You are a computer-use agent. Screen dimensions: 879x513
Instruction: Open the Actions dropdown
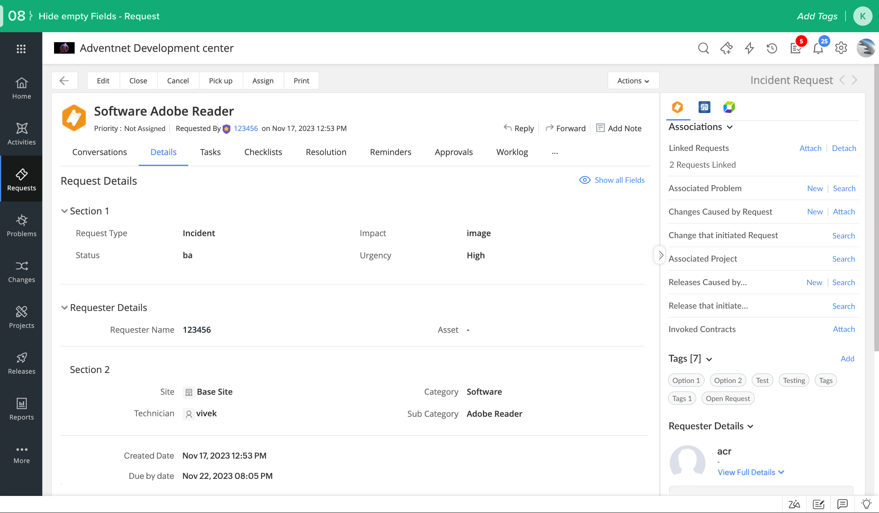click(x=633, y=80)
